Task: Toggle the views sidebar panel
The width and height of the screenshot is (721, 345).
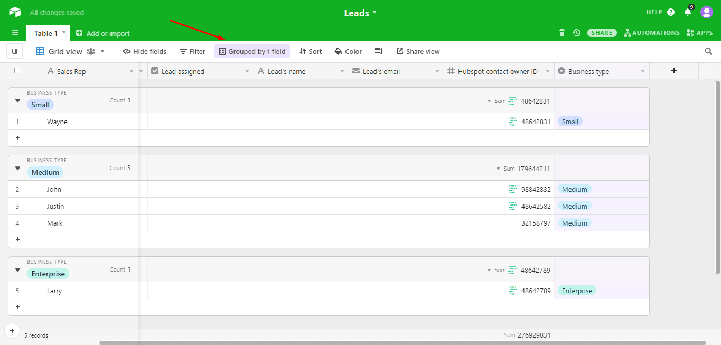Action: coord(15,51)
